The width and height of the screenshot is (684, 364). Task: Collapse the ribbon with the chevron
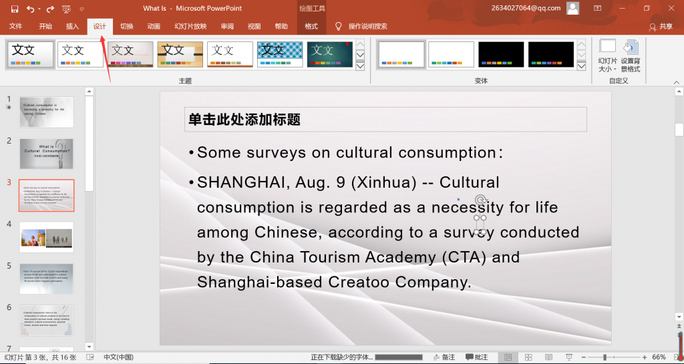click(x=677, y=82)
